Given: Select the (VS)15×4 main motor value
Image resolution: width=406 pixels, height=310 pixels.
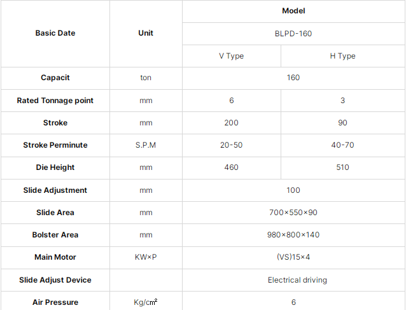Looking at the screenshot, I should [293, 257].
